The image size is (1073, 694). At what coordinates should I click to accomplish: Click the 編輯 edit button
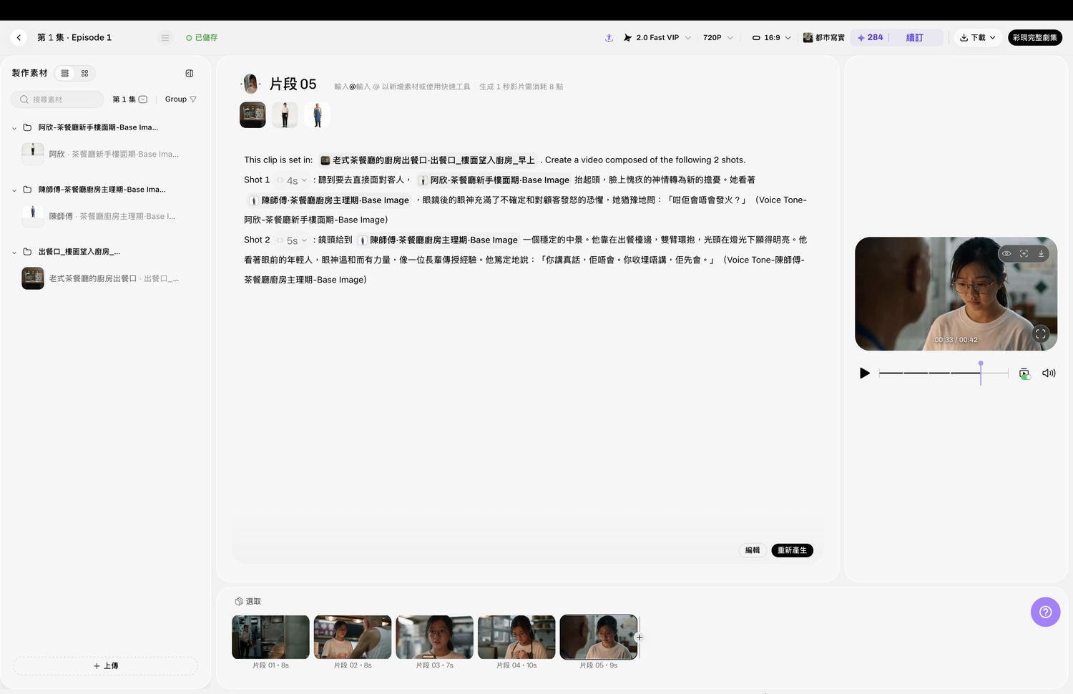click(753, 550)
